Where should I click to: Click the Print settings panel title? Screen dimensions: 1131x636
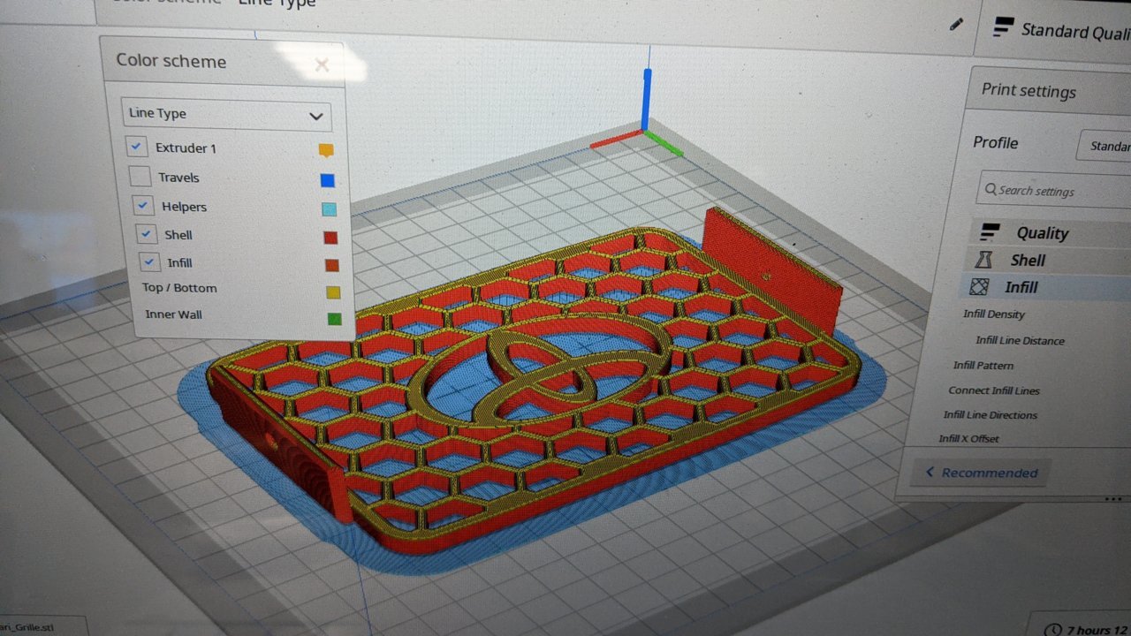click(1029, 91)
